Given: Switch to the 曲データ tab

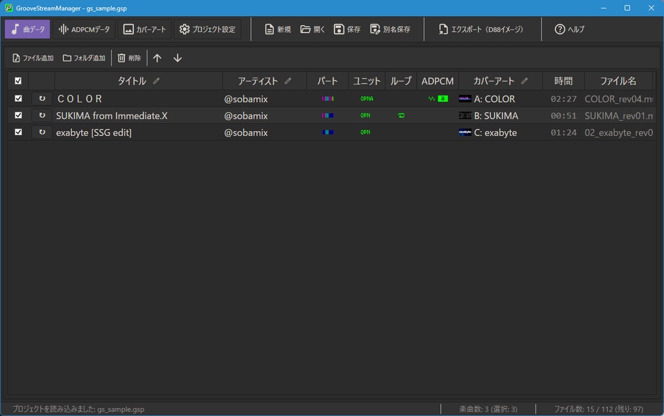Looking at the screenshot, I should 27,29.
